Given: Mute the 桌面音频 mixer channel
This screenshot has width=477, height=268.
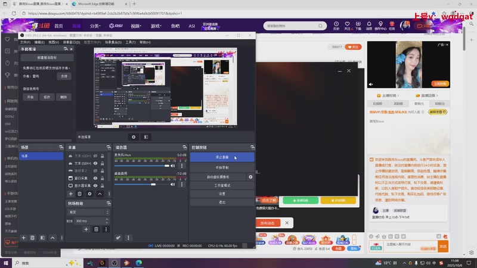Looking at the screenshot, I should (x=173, y=185).
